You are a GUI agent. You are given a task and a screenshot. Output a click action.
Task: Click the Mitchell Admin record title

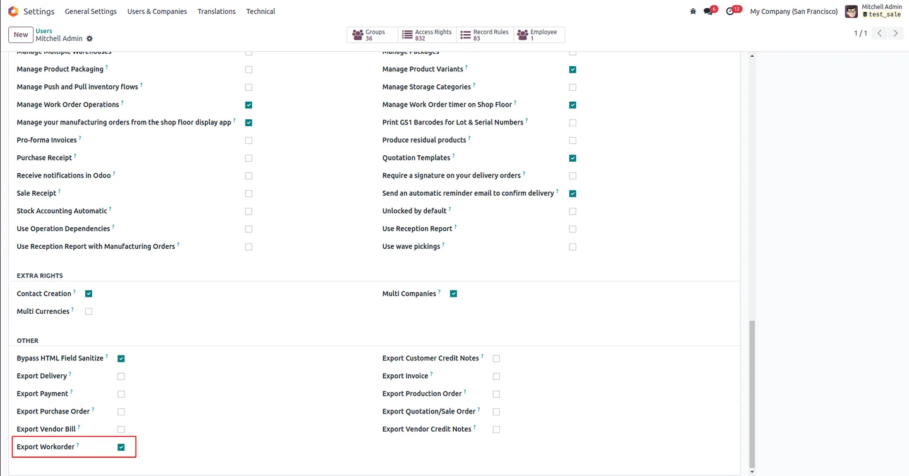(59, 39)
